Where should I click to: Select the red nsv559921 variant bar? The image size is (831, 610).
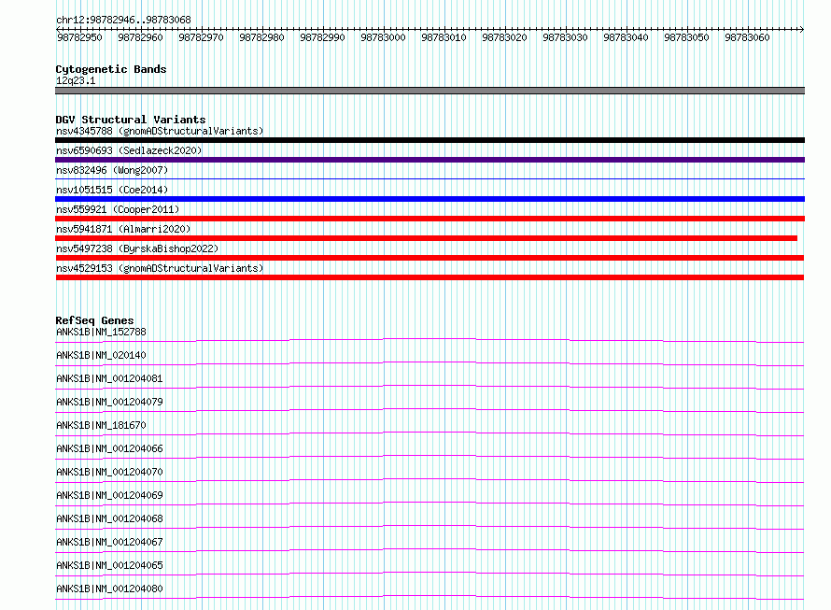point(430,219)
